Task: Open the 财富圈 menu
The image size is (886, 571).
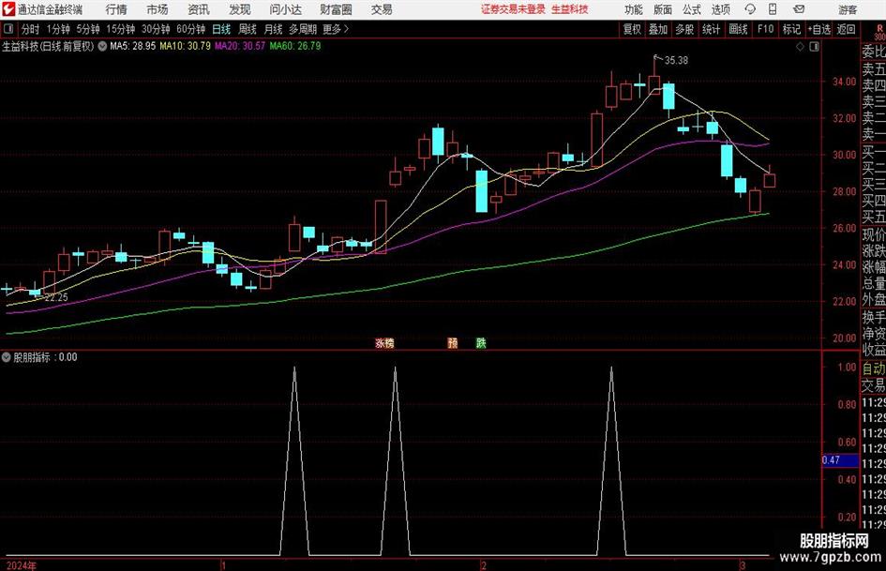Action: 336,9
